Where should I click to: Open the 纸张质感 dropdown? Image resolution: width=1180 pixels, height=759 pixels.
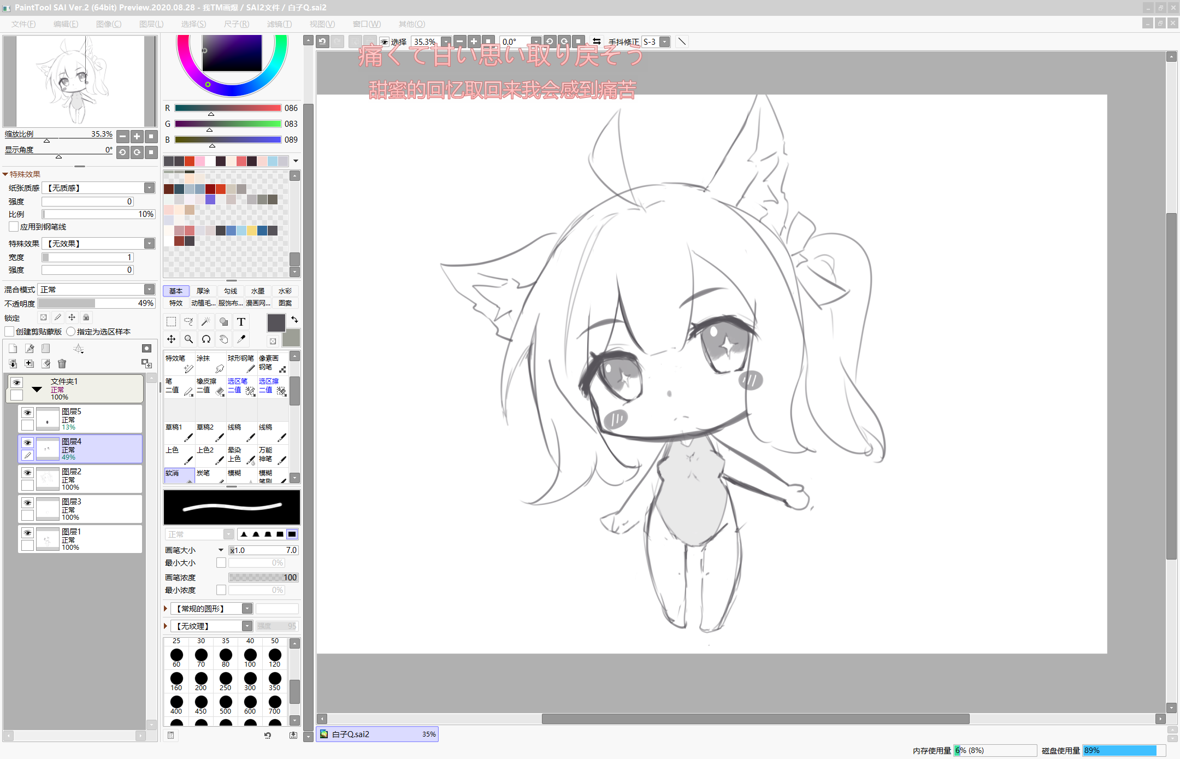point(149,188)
